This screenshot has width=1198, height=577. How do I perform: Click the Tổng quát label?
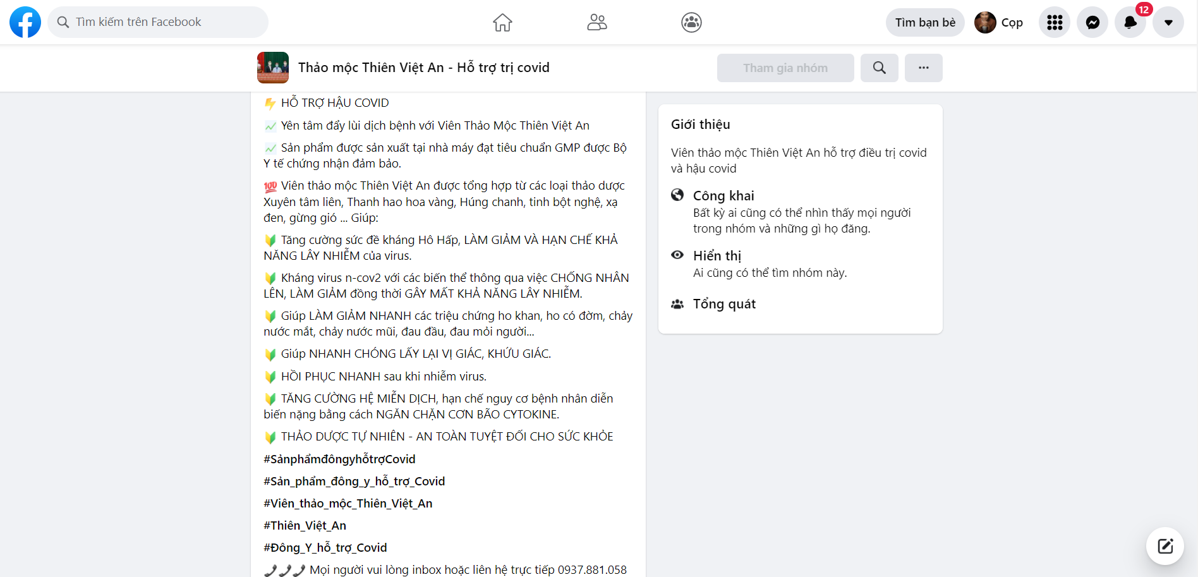724,304
